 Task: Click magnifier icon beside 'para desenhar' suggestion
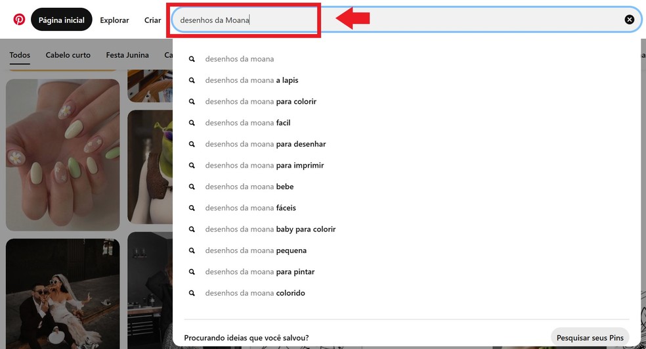coord(192,144)
